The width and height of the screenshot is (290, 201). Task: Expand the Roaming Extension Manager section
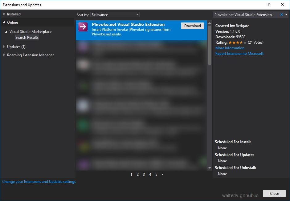click(x=4, y=55)
